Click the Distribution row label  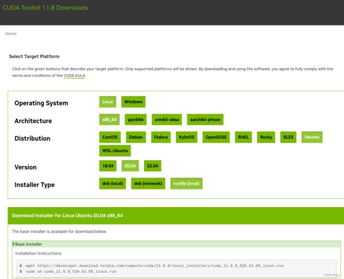point(32,138)
